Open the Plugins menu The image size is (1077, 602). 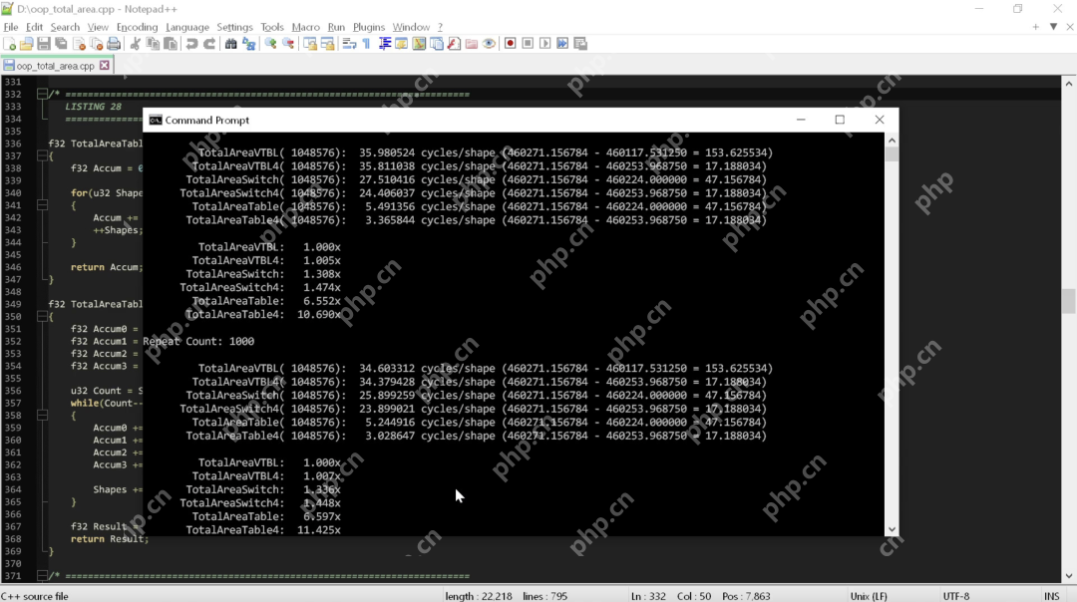(x=369, y=27)
